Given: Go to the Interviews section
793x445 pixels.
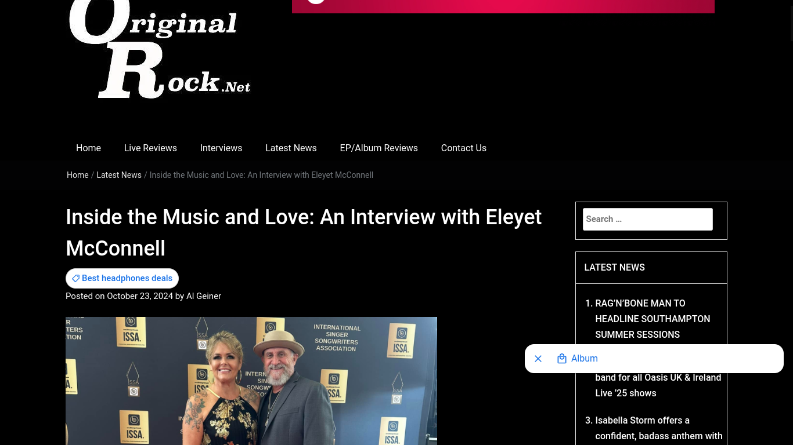Looking at the screenshot, I should pyautogui.click(x=221, y=148).
